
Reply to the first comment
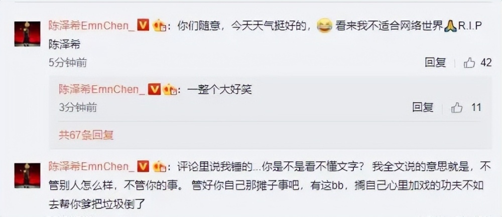(435, 63)
